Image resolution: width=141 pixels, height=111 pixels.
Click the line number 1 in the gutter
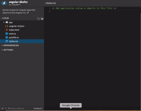[x=50, y=8]
